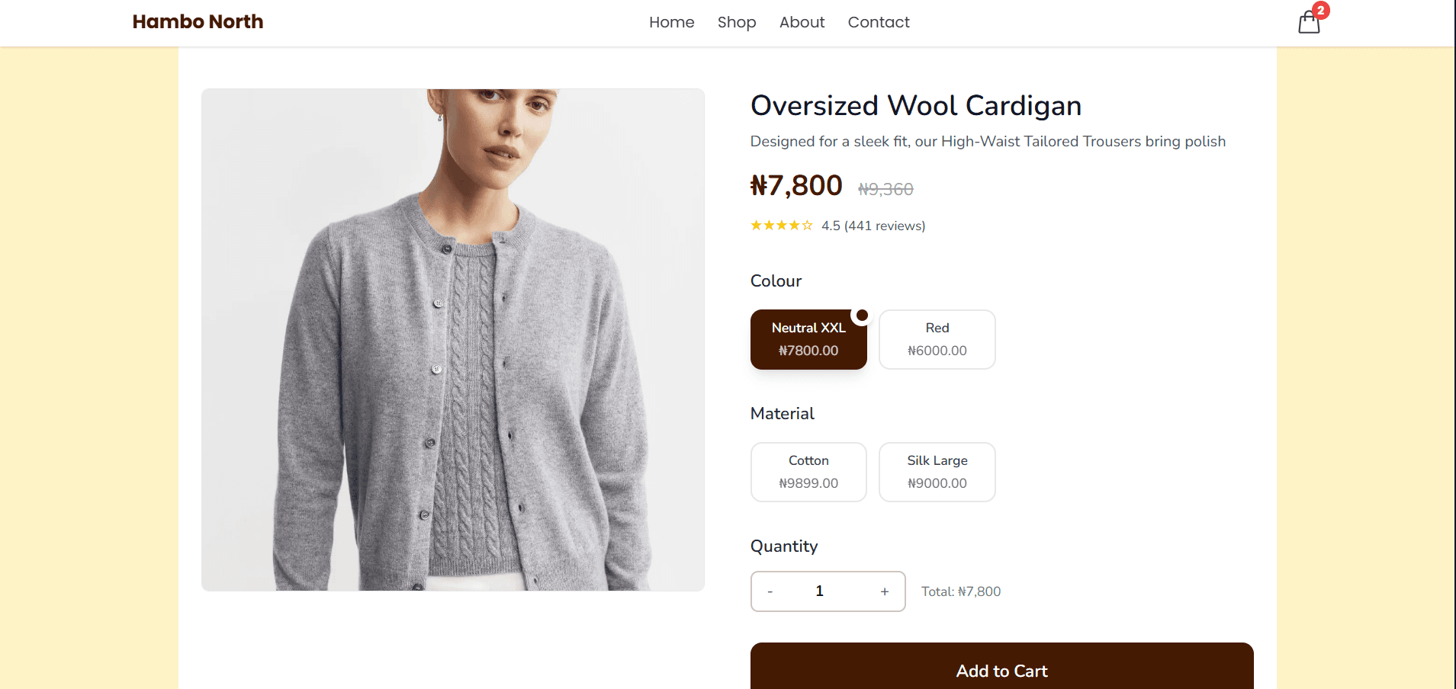Screen dimensions: 1456x689
Task: Open the Shop menu link
Action: click(x=736, y=22)
